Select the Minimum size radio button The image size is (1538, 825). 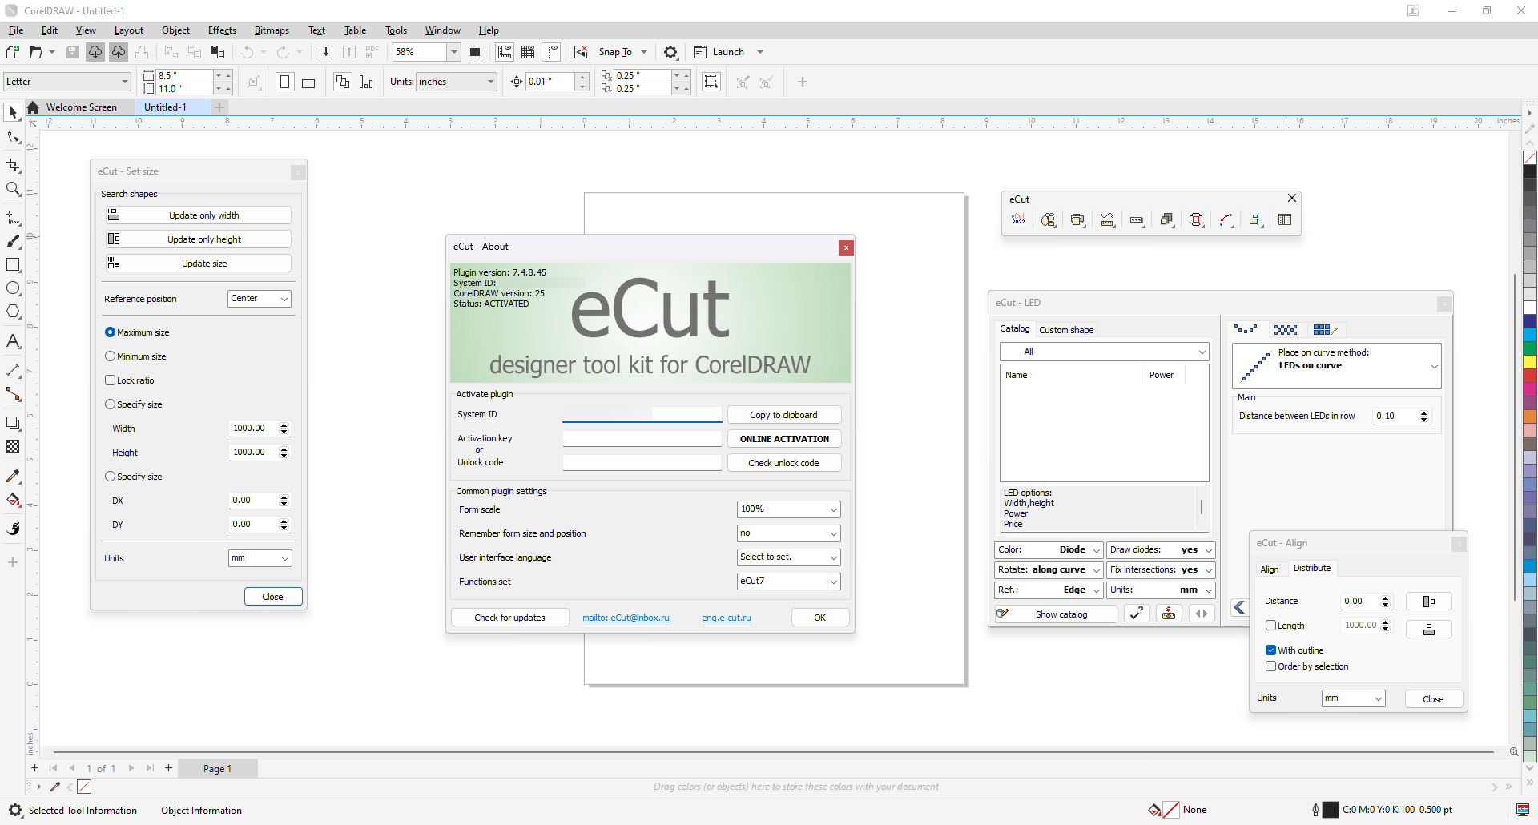click(x=110, y=356)
